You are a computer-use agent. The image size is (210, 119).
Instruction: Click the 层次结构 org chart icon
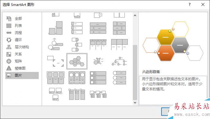coord(9,47)
